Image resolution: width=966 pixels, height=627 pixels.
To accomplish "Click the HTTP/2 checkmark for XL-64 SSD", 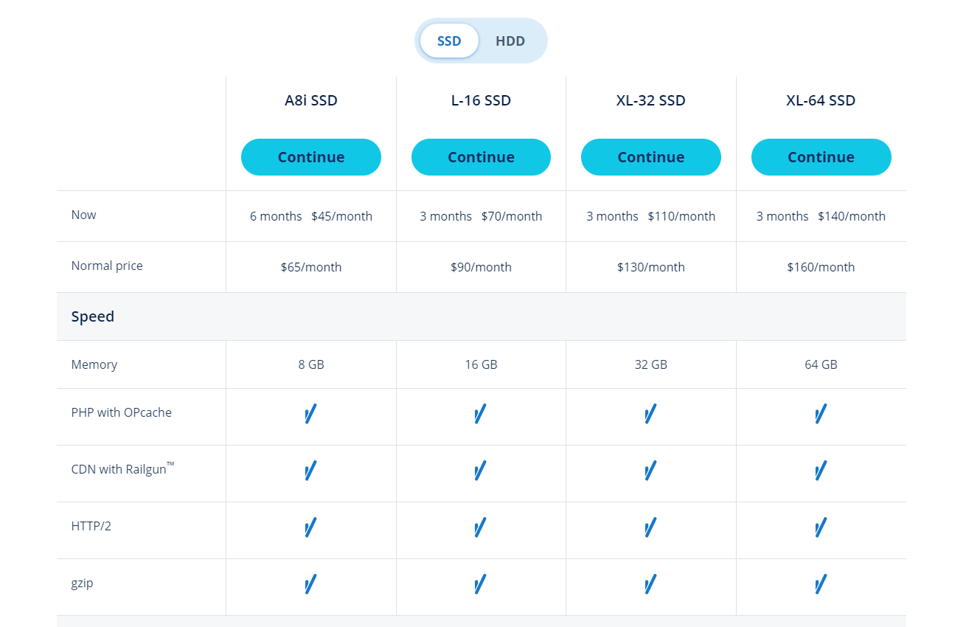I will [x=821, y=527].
